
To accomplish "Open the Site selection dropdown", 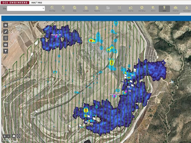I will [26, 8].
